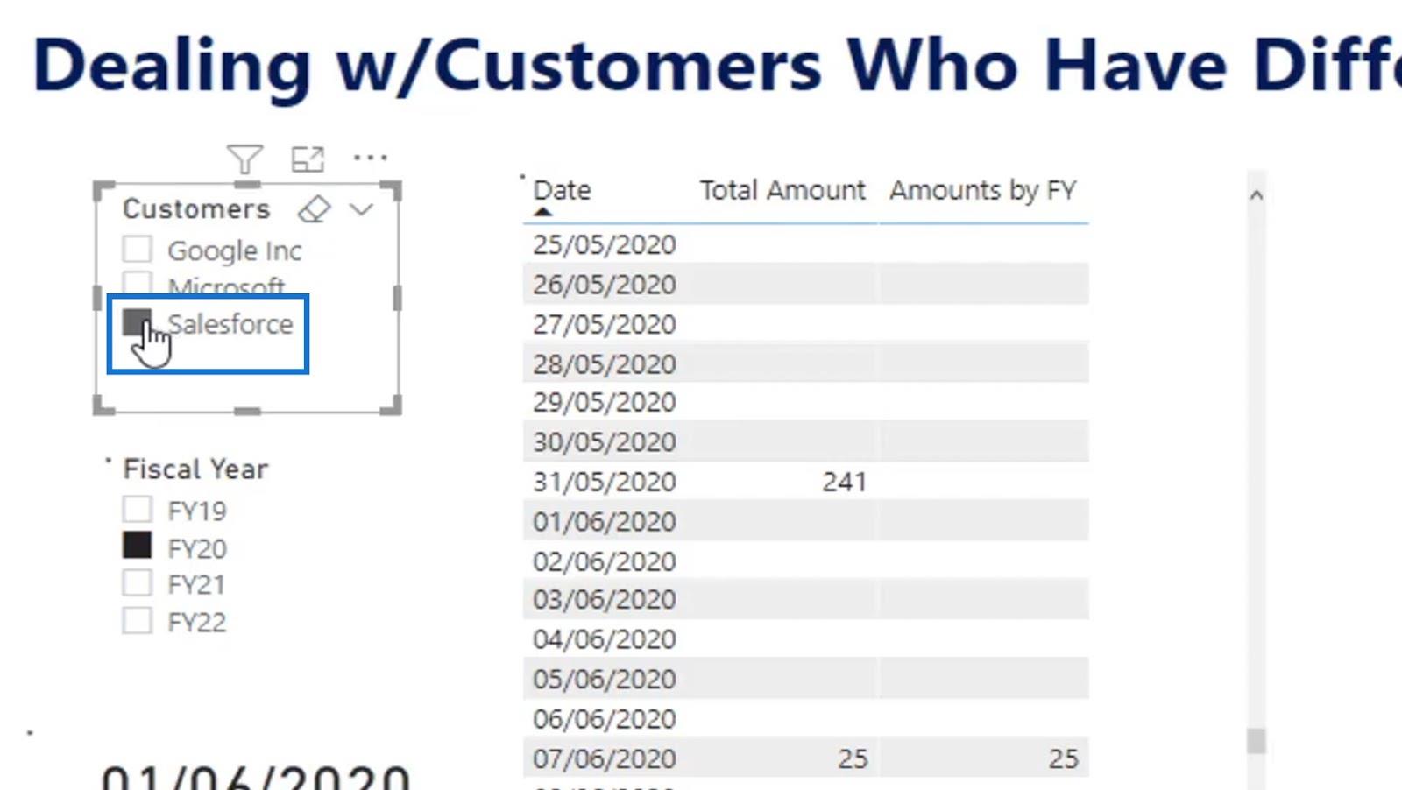Select the 03/06/2020 date cell
The image size is (1402, 790).
pyautogui.click(x=604, y=599)
